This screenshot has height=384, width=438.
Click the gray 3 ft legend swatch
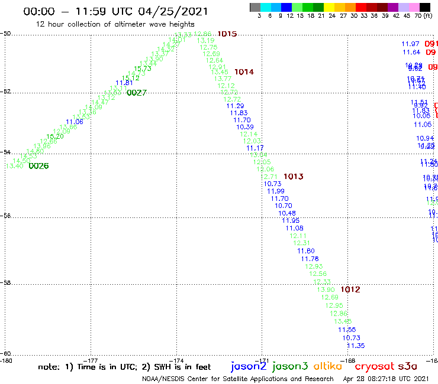tap(255, 7)
